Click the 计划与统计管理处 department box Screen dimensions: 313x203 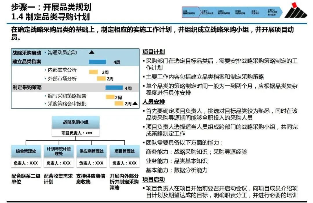(59, 151)
